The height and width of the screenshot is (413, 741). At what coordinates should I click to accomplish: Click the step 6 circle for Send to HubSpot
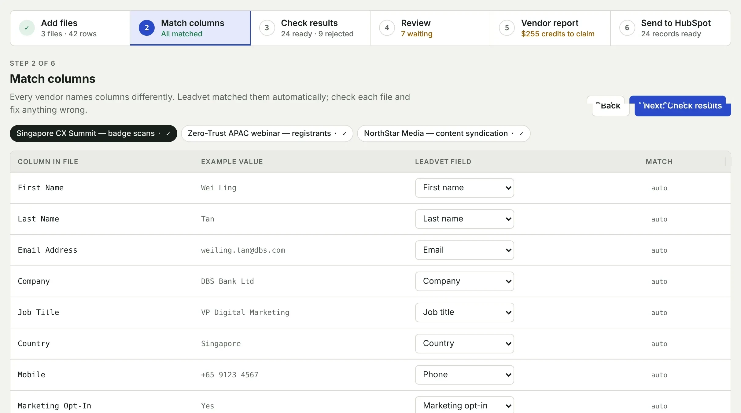point(627,28)
